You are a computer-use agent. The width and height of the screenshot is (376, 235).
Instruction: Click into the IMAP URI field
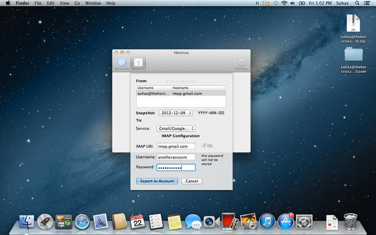click(176, 146)
